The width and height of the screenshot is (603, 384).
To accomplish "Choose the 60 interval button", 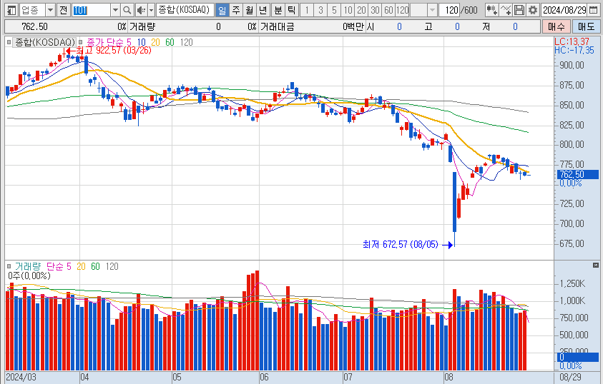I will 388,10.
